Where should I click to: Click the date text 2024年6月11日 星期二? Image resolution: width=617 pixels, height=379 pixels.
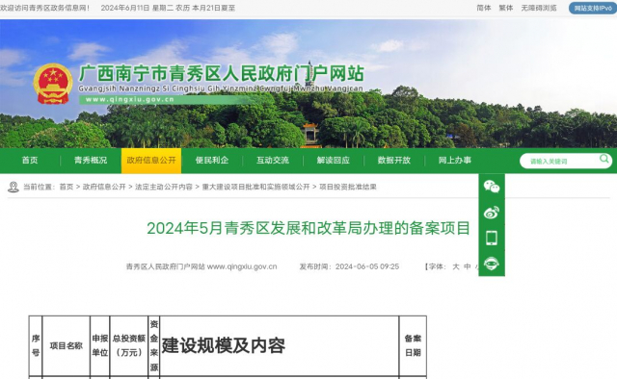click(x=137, y=8)
